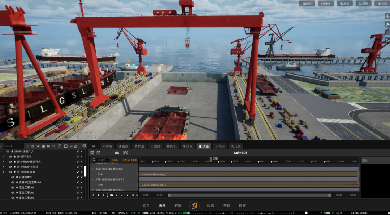Viewport: 390px width, 215px height.
Task: Collapse the 步骤5分段运输-重型拖车2 track
Action: pyautogui.click(x=92, y=180)
